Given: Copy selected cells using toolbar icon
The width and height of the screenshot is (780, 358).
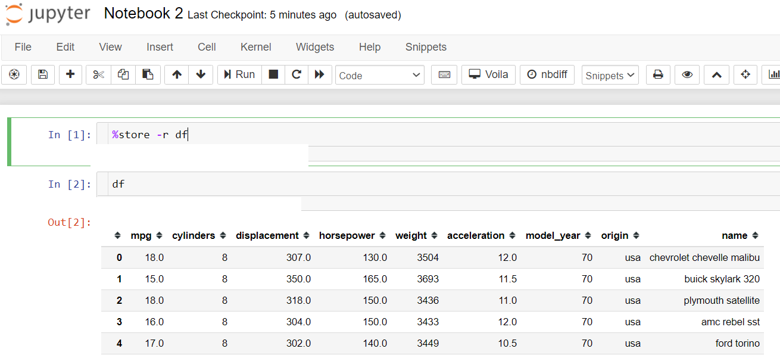Looking at the screenshot, I should click(x=123, y=74).
